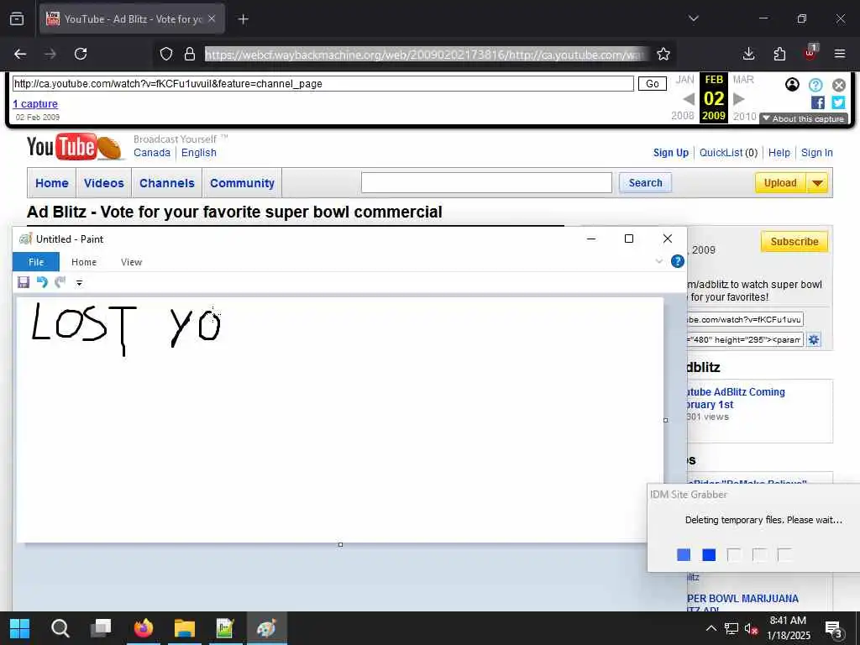Expand About this capture
Viewport: 860px width, 645px height.
(804, 118)
